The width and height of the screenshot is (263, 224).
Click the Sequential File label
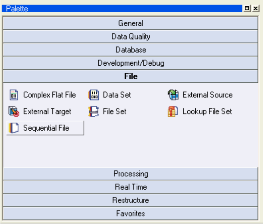[x=46, y=128]
